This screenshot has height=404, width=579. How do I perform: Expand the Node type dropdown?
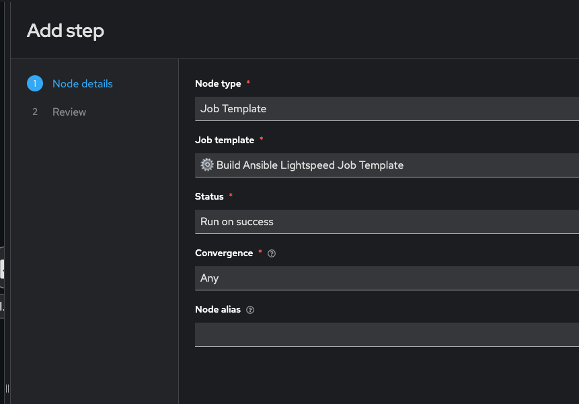pyautogui.click(x=387, y=108)
